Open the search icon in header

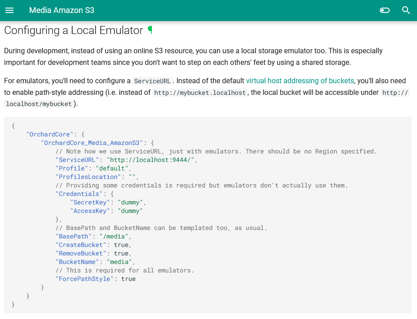click(x=406, y=10)
